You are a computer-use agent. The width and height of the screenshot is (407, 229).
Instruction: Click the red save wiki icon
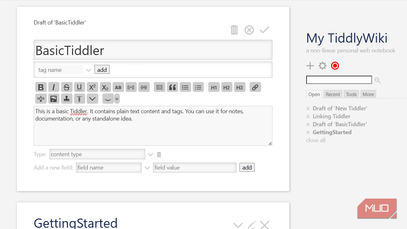[335, 66]
